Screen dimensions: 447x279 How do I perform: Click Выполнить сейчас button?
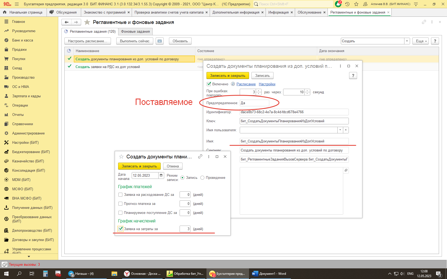(x=135, y=41)
